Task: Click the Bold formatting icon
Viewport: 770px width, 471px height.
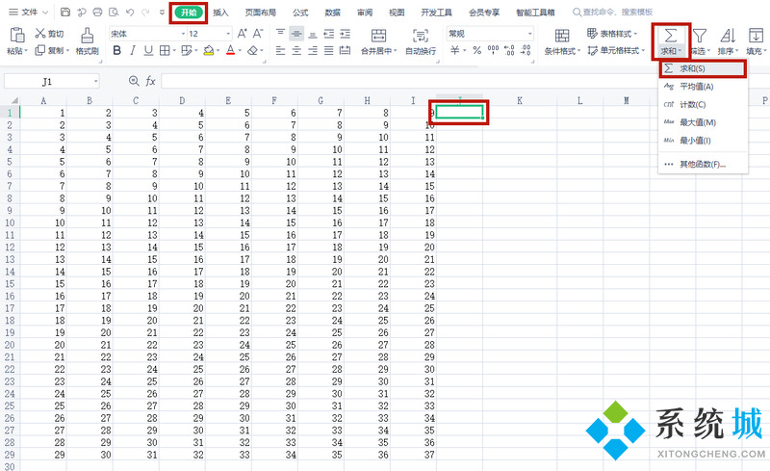Action: (x=117, y=51)
